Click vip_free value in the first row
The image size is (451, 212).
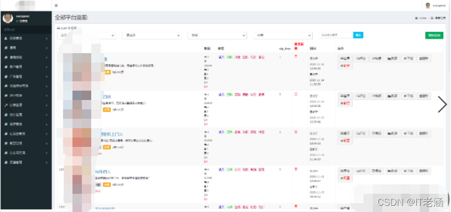[x=280, y=57]
